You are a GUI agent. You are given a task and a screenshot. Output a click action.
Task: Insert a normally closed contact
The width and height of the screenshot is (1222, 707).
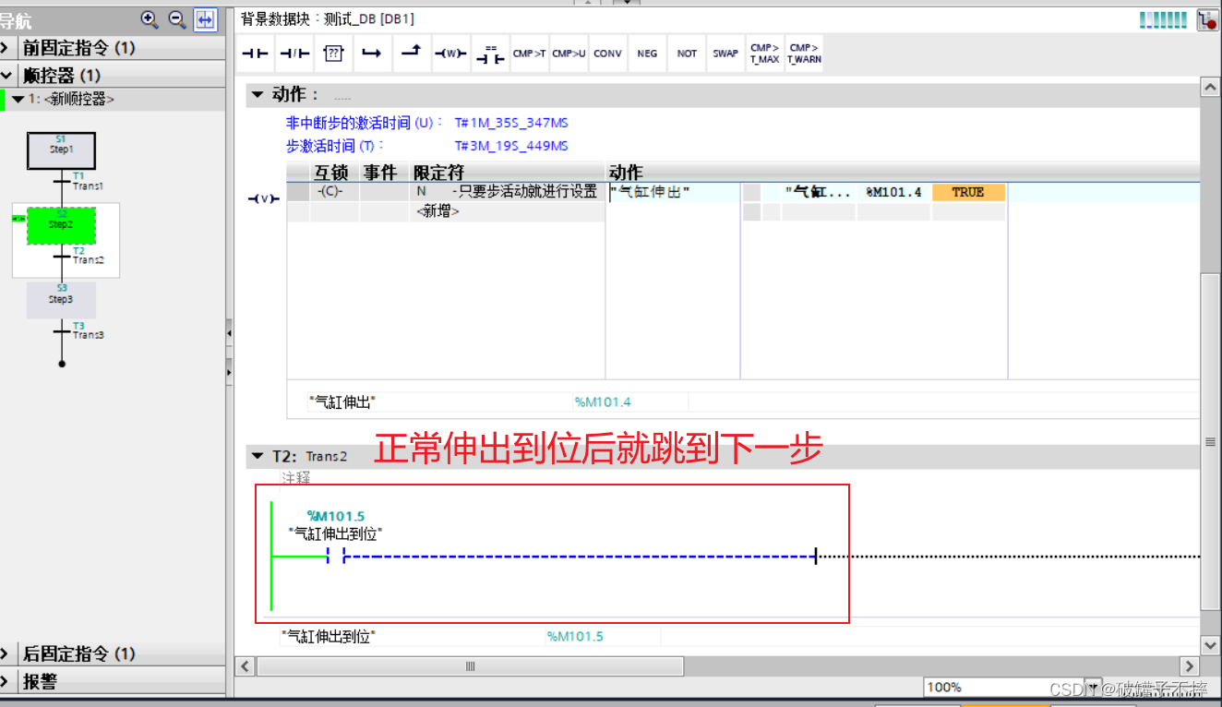(294, 54)
